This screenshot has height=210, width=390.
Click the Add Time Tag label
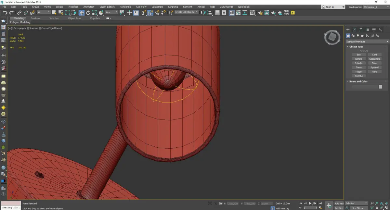[x=282, y=208]
